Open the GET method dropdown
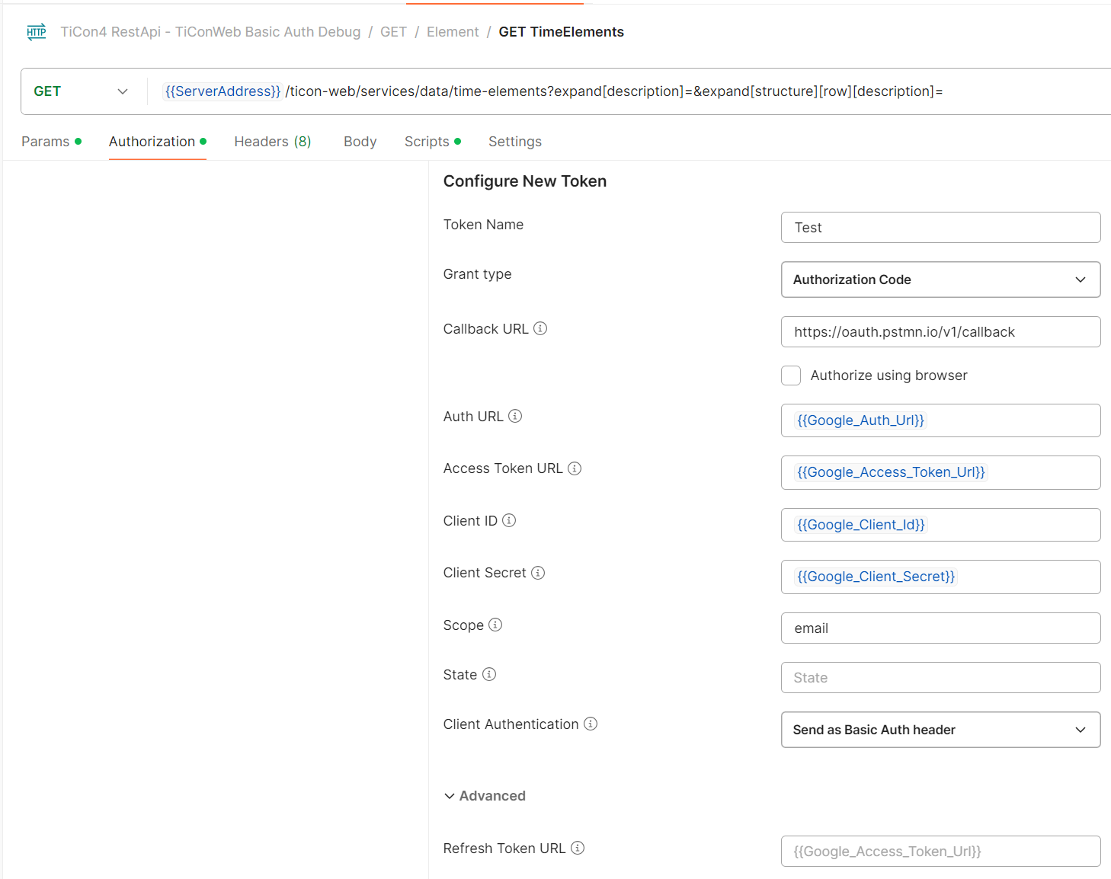Image resolution: width=1111 pixels, height=879 pixels. (81, 91)
